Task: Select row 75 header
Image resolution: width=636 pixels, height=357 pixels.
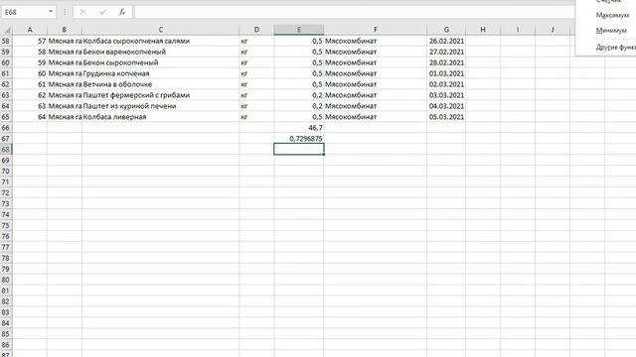Action: [x=6, y=225]
